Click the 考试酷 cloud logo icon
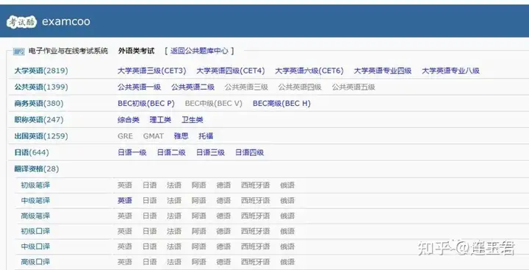 [x=21, y=21]
